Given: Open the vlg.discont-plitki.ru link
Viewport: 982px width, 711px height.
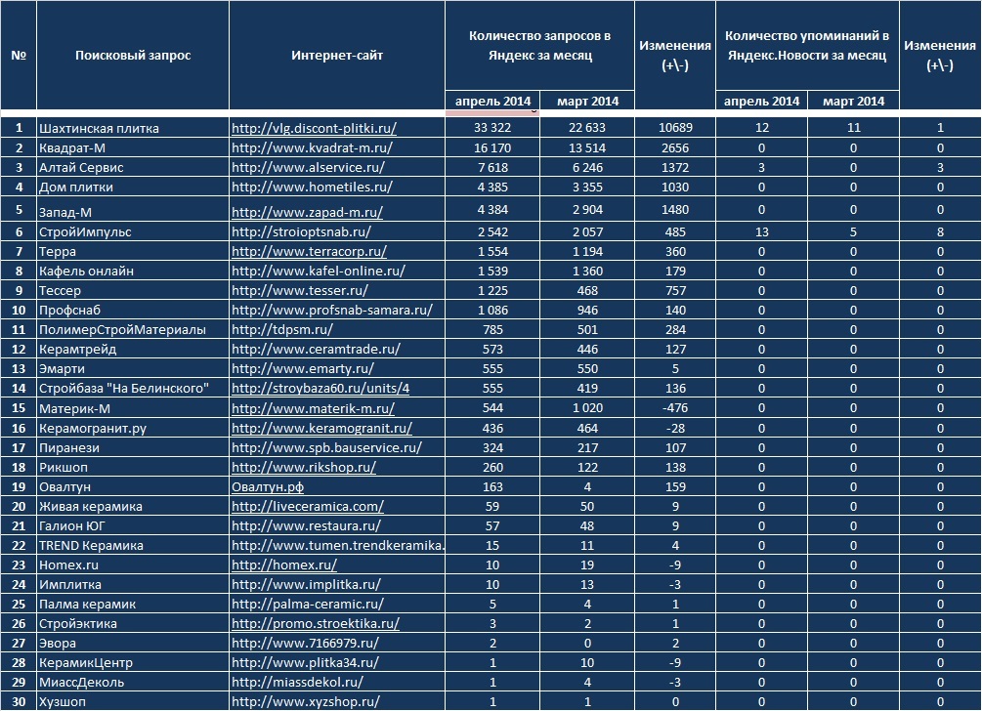Looking at the screenshot, I should click(x=314, y=128).
